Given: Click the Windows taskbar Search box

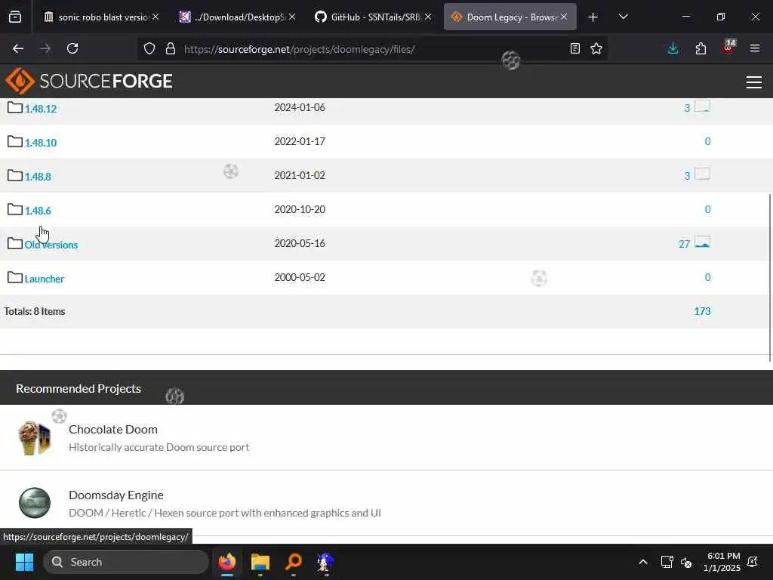Looking at the screenshot, I should coord(126,562).
